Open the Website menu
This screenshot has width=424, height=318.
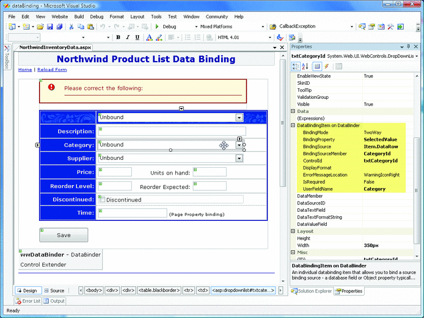[60, 17]
